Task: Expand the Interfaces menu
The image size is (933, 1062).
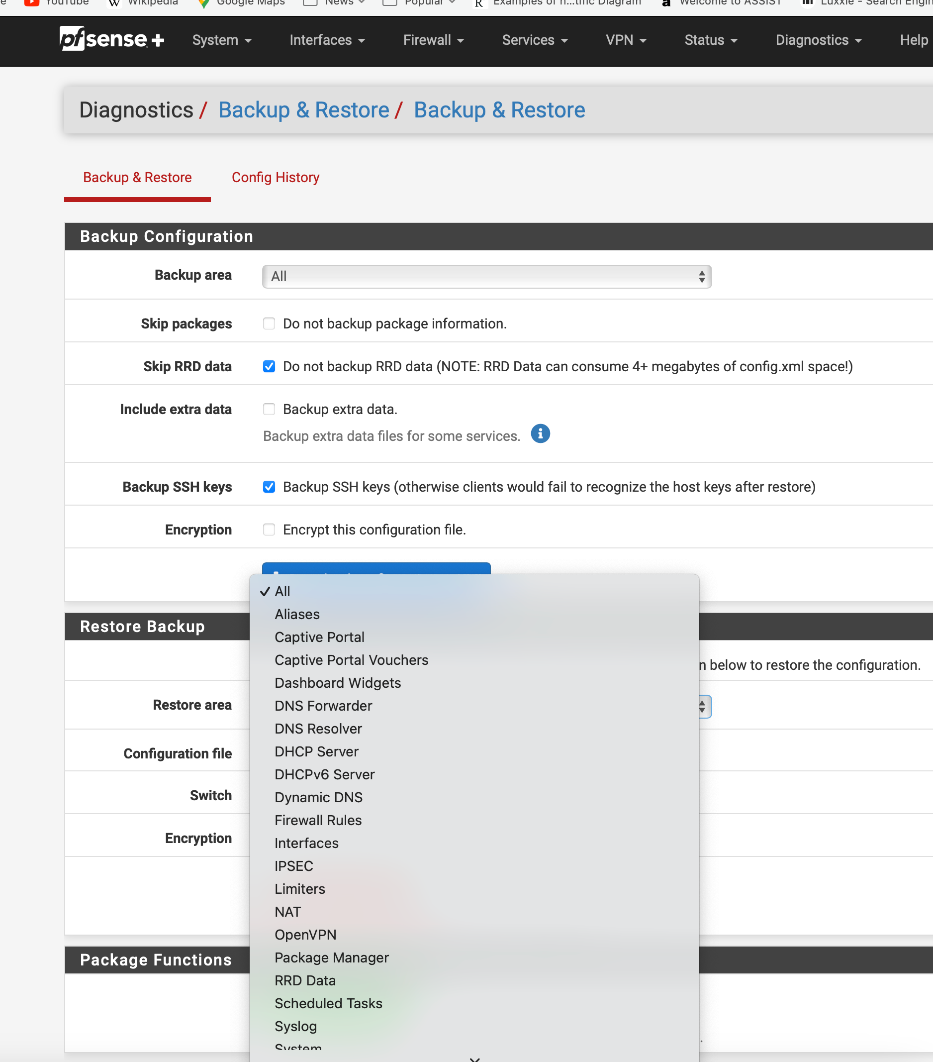Action: point(327,40)
